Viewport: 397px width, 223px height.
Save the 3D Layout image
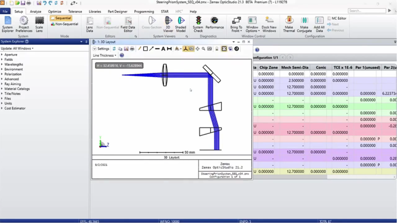tap(126, 49)
